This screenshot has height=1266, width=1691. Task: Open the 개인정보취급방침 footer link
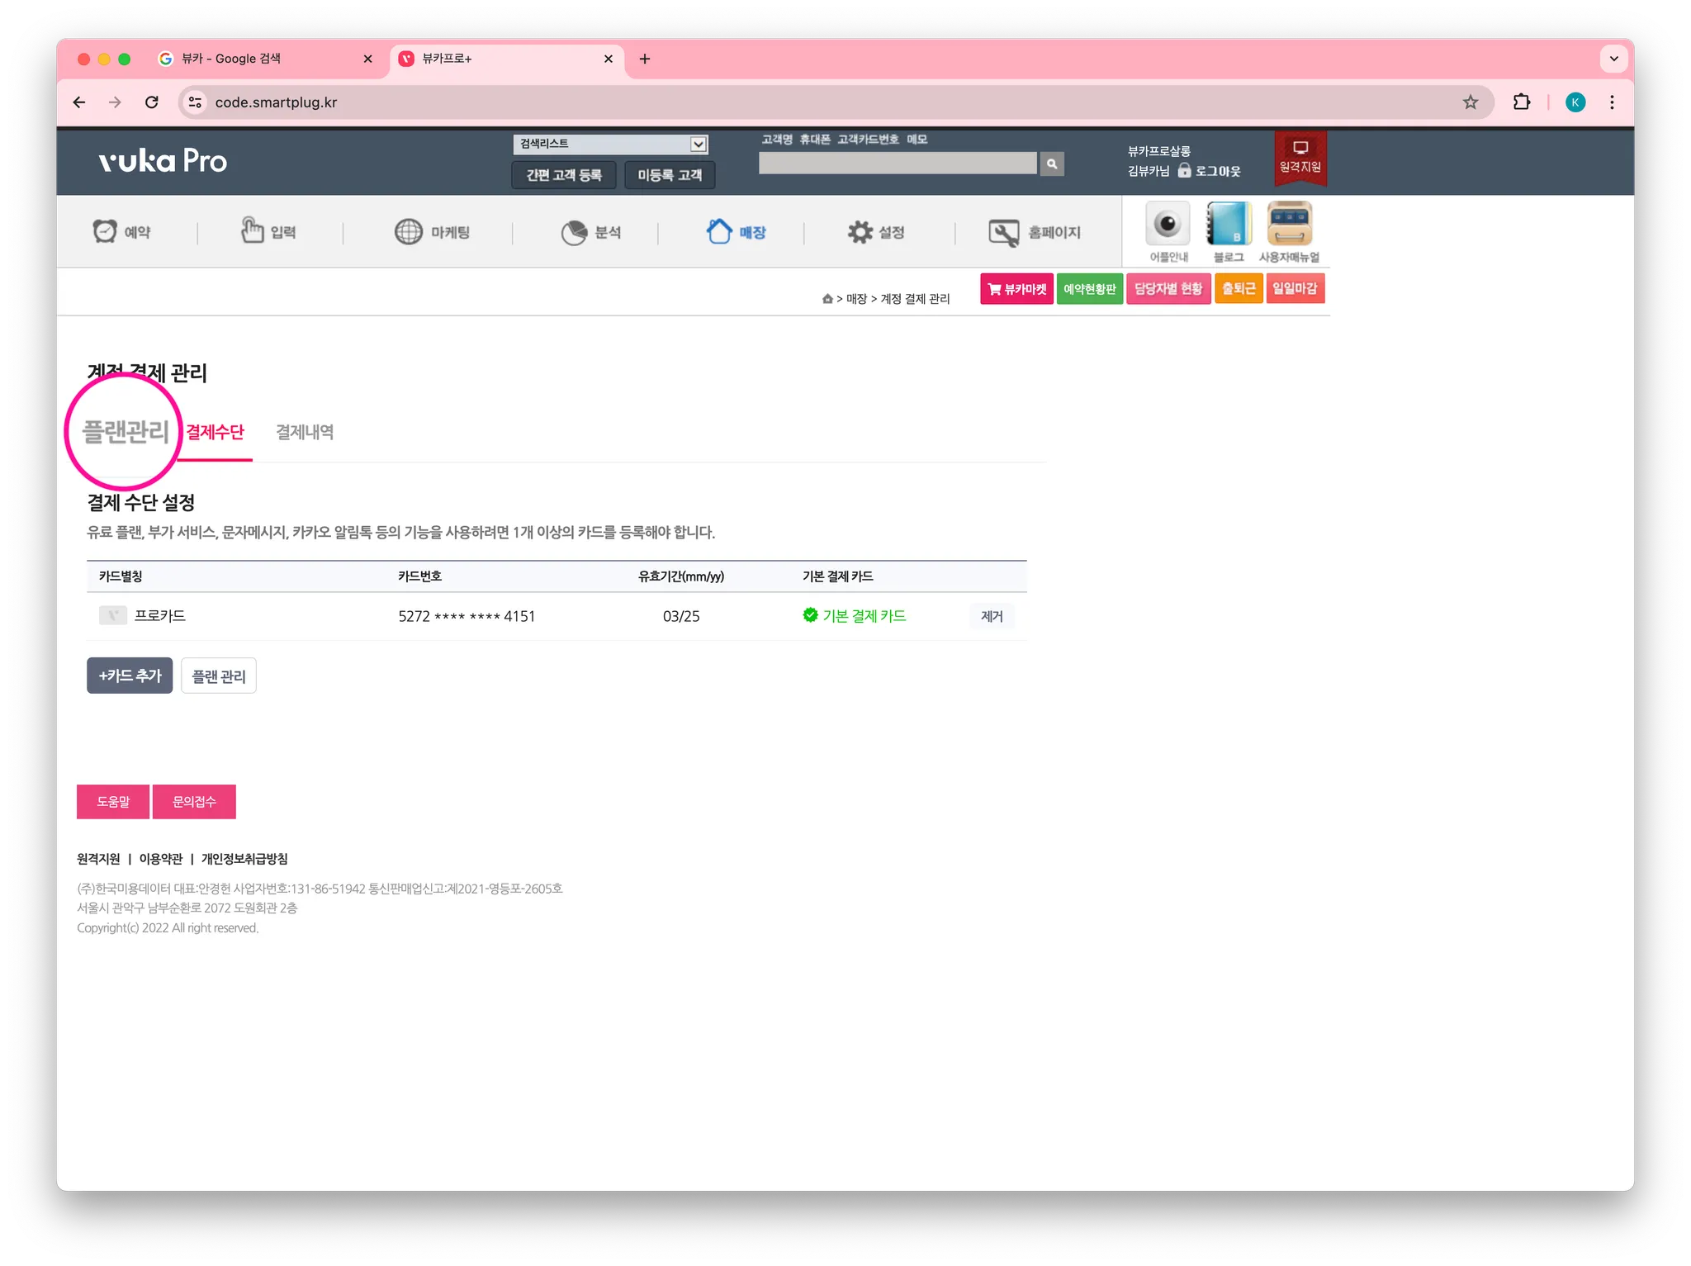click(x=244, y=859)
